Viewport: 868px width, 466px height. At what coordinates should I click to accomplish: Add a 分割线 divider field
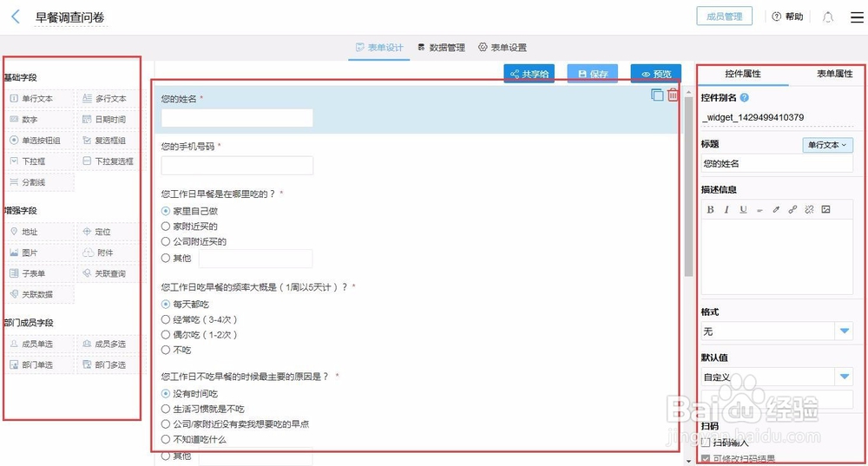40,182
